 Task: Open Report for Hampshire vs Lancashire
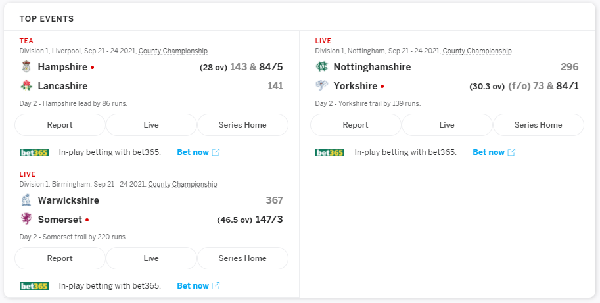[60, 125]
